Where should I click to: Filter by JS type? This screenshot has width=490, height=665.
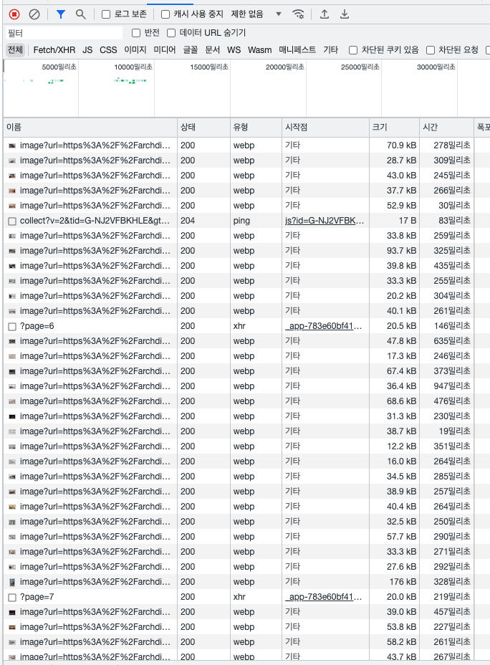pos(87,50)
